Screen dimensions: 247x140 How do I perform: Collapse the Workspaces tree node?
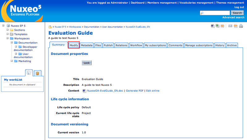pyautogui.click(x=7, y=38)
